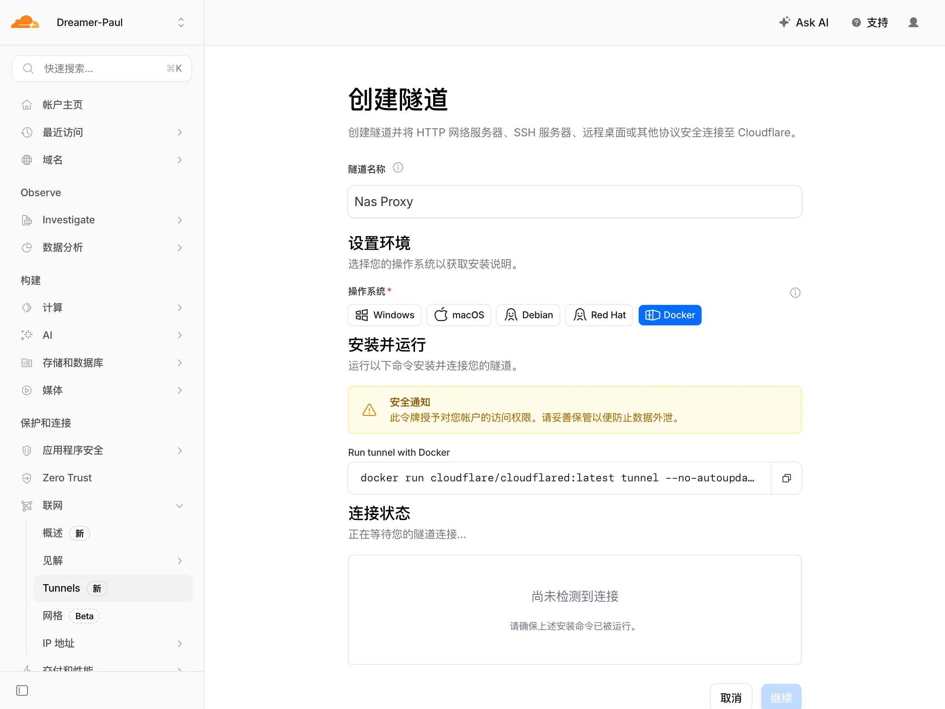Click the 应用程序安全 shield icon
Image resolution: width=945 pixels, height=709 pixels.
26,451
